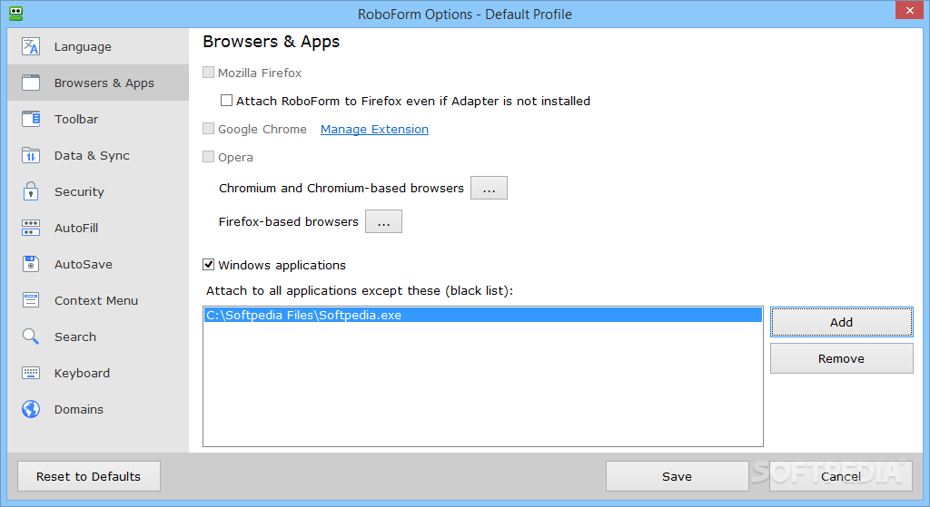Open Context Menu settings
The height and width of the screenshot is (507, 930).
96,301
